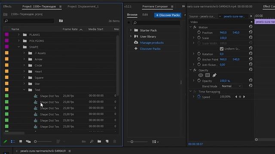Select the Premiere Composer panel tab

coord(155,6)
